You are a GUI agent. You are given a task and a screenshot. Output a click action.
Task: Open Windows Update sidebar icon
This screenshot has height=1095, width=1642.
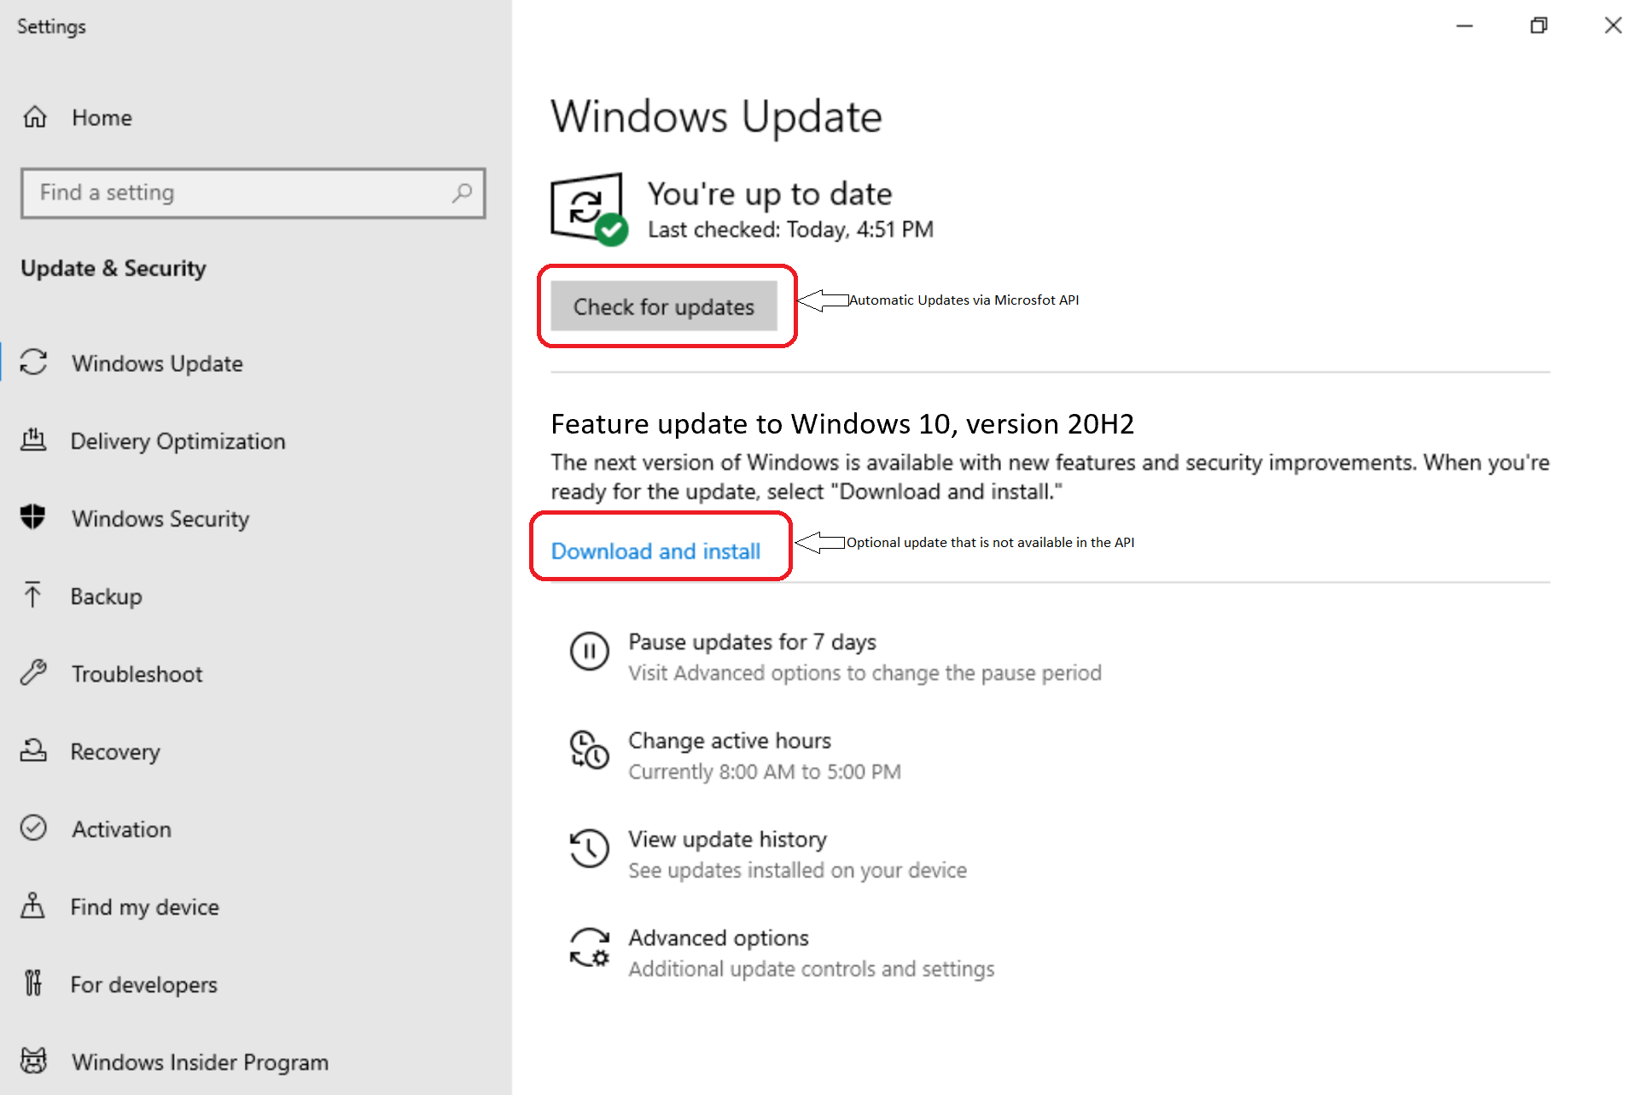pos(33,363)
